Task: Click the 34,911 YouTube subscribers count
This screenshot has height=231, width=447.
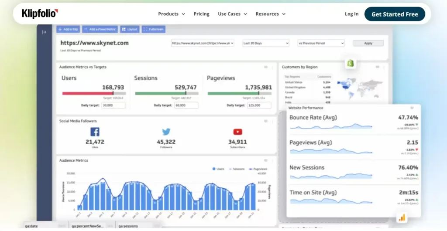Action: 237,142
